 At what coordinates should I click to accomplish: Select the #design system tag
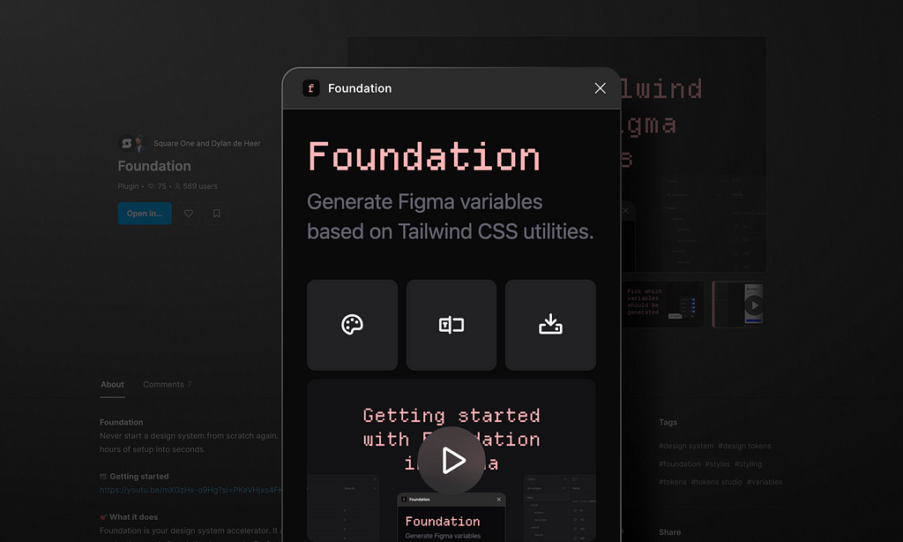pyautogui.click(x=686, y=446)
